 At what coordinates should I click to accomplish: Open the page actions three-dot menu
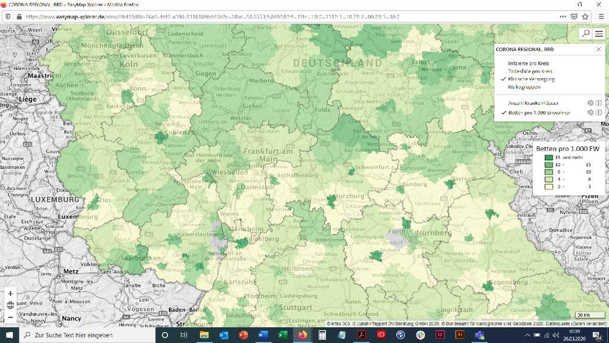click(563, 16)
